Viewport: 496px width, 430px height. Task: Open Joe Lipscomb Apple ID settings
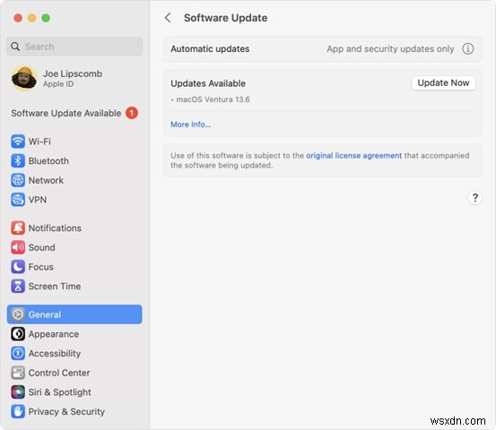tap(74, 78)
